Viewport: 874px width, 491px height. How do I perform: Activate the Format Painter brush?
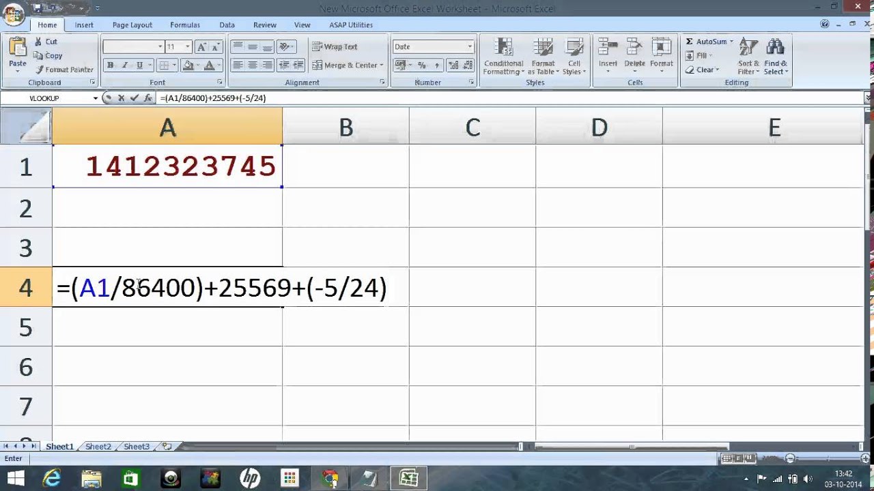click(40, 70)
